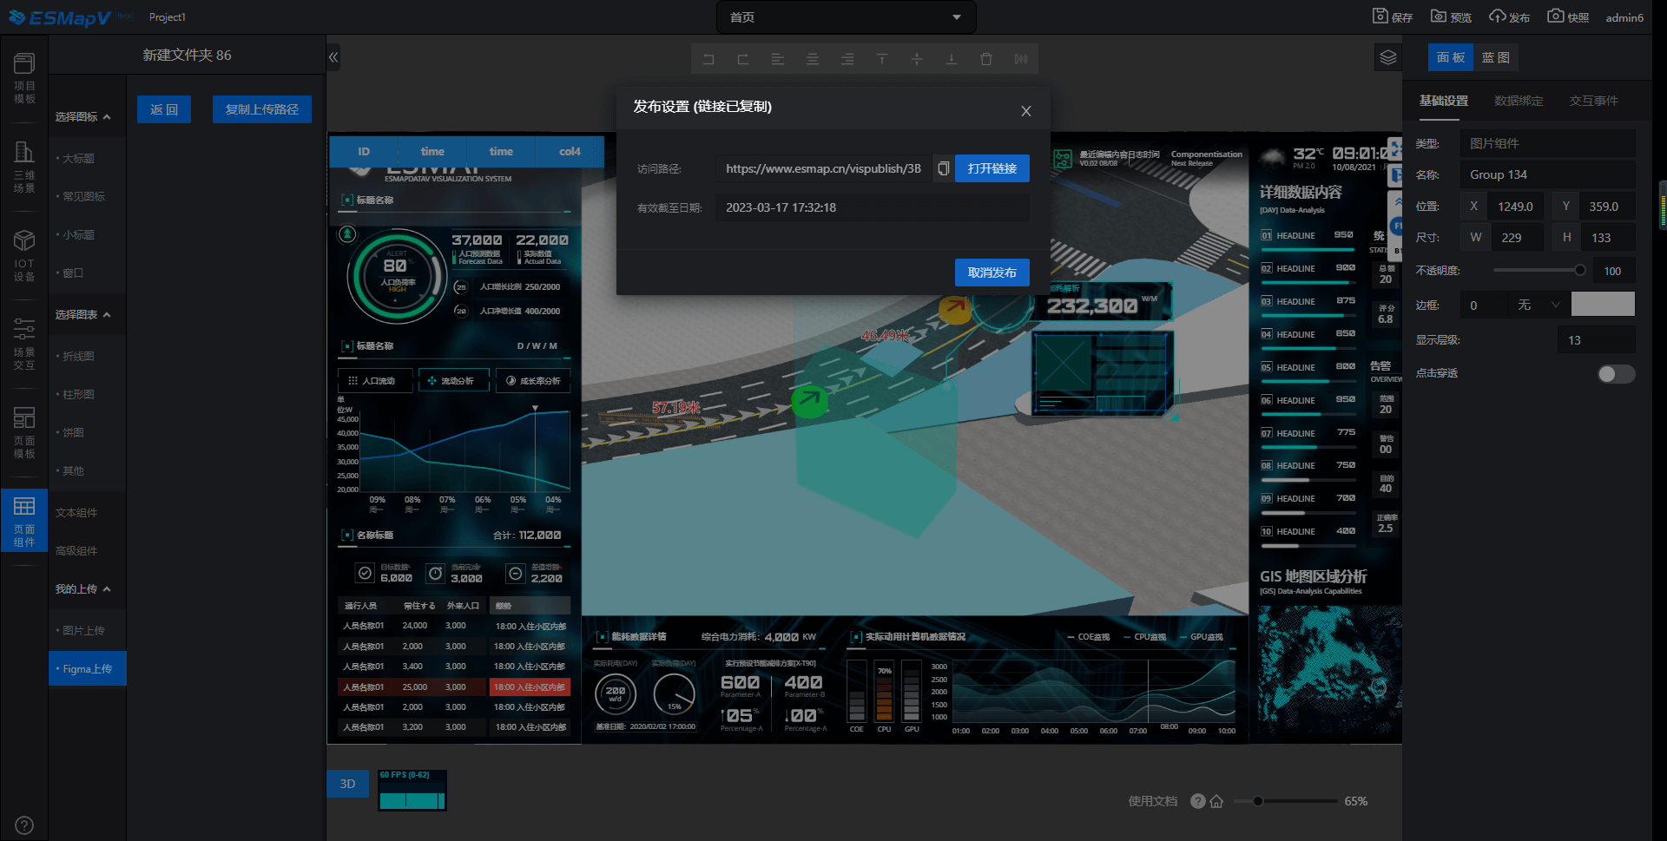The image size is (1667, 841).
Task: Open the 页面组件 sidebar section
Action: pos(24,520)
